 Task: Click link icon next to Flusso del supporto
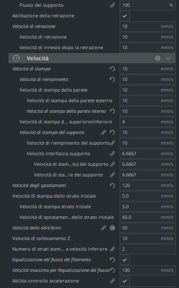[x=112, y=6]
